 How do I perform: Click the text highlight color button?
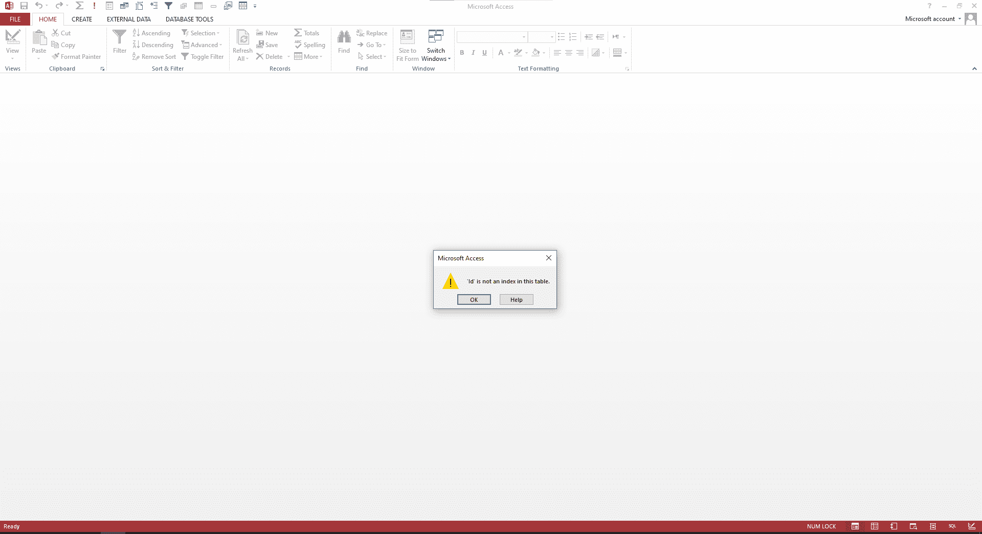[x=518, y=52]
